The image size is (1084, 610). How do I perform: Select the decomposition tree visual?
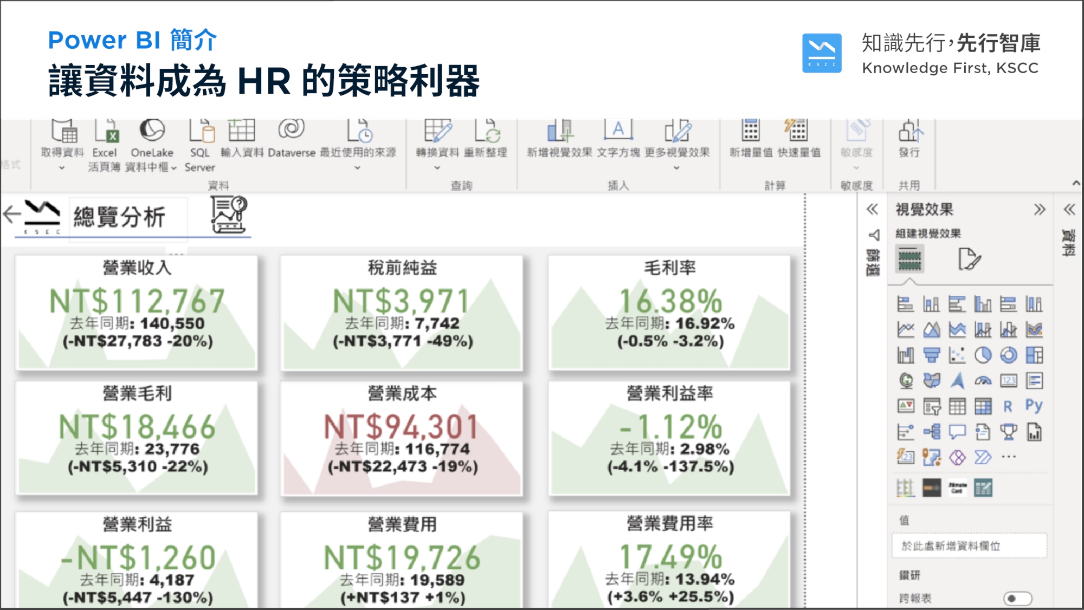[x=931, y=432]
